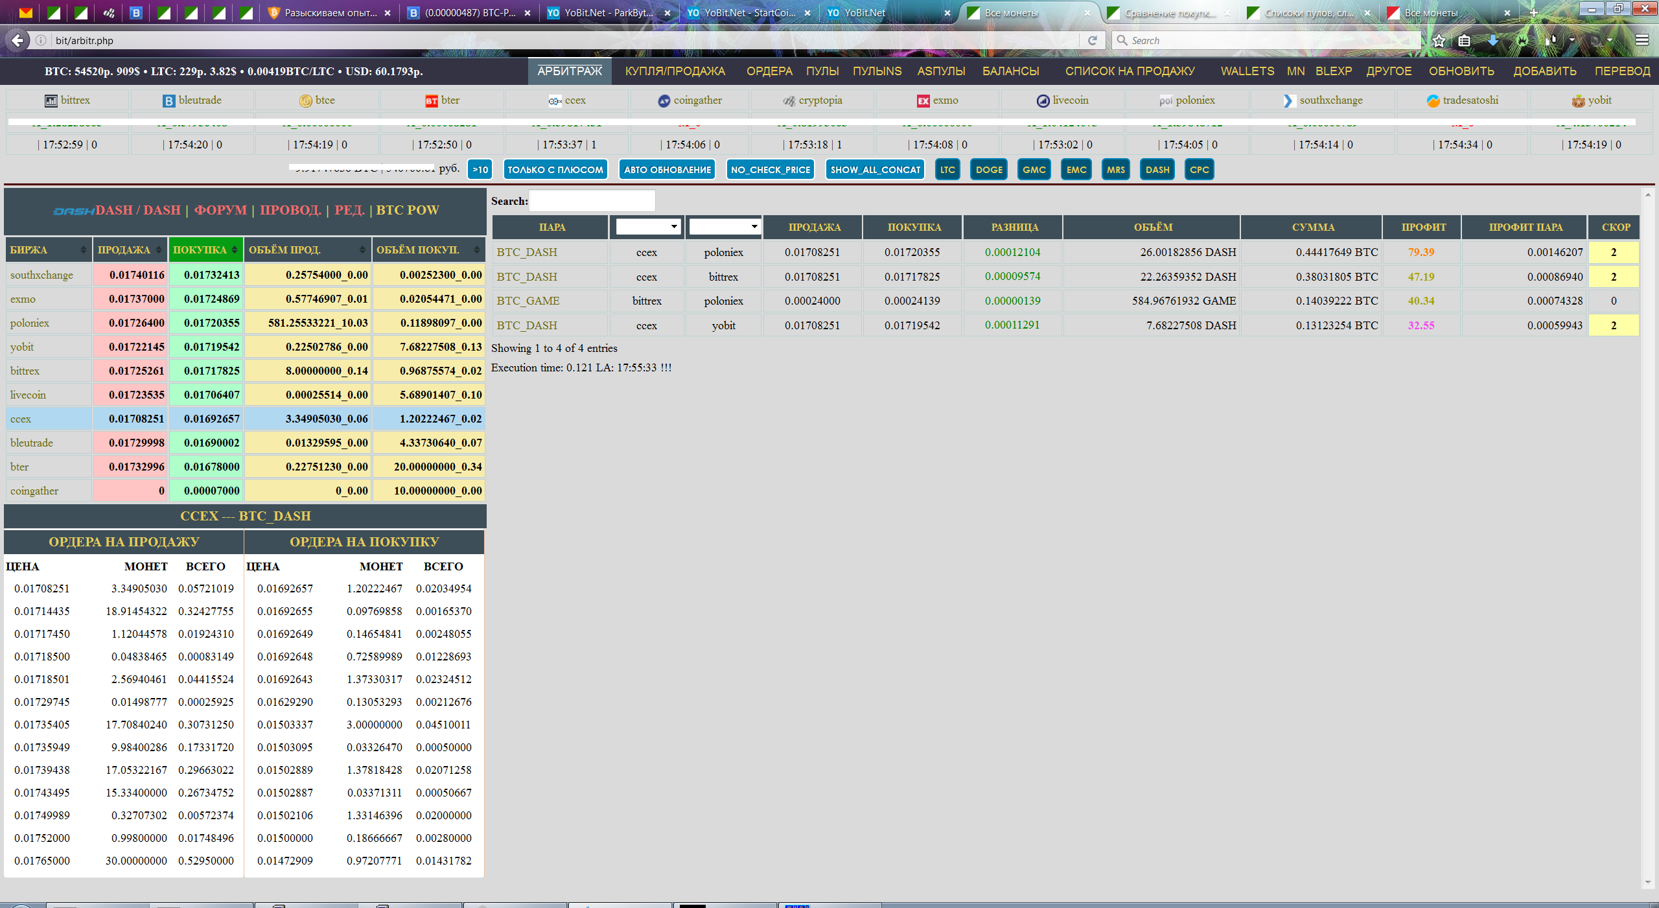Sort by ОБЪЁМ ПОКУП. column arrows
The width and height of the screenshot is (1659, 908).
point(477,250)
